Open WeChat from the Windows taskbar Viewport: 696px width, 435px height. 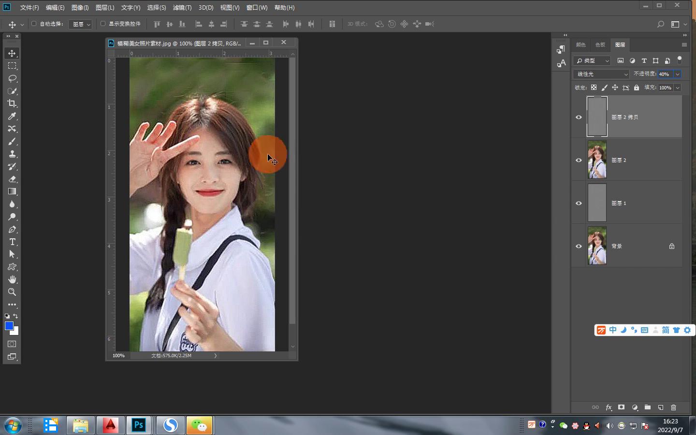tap(199, 425)
